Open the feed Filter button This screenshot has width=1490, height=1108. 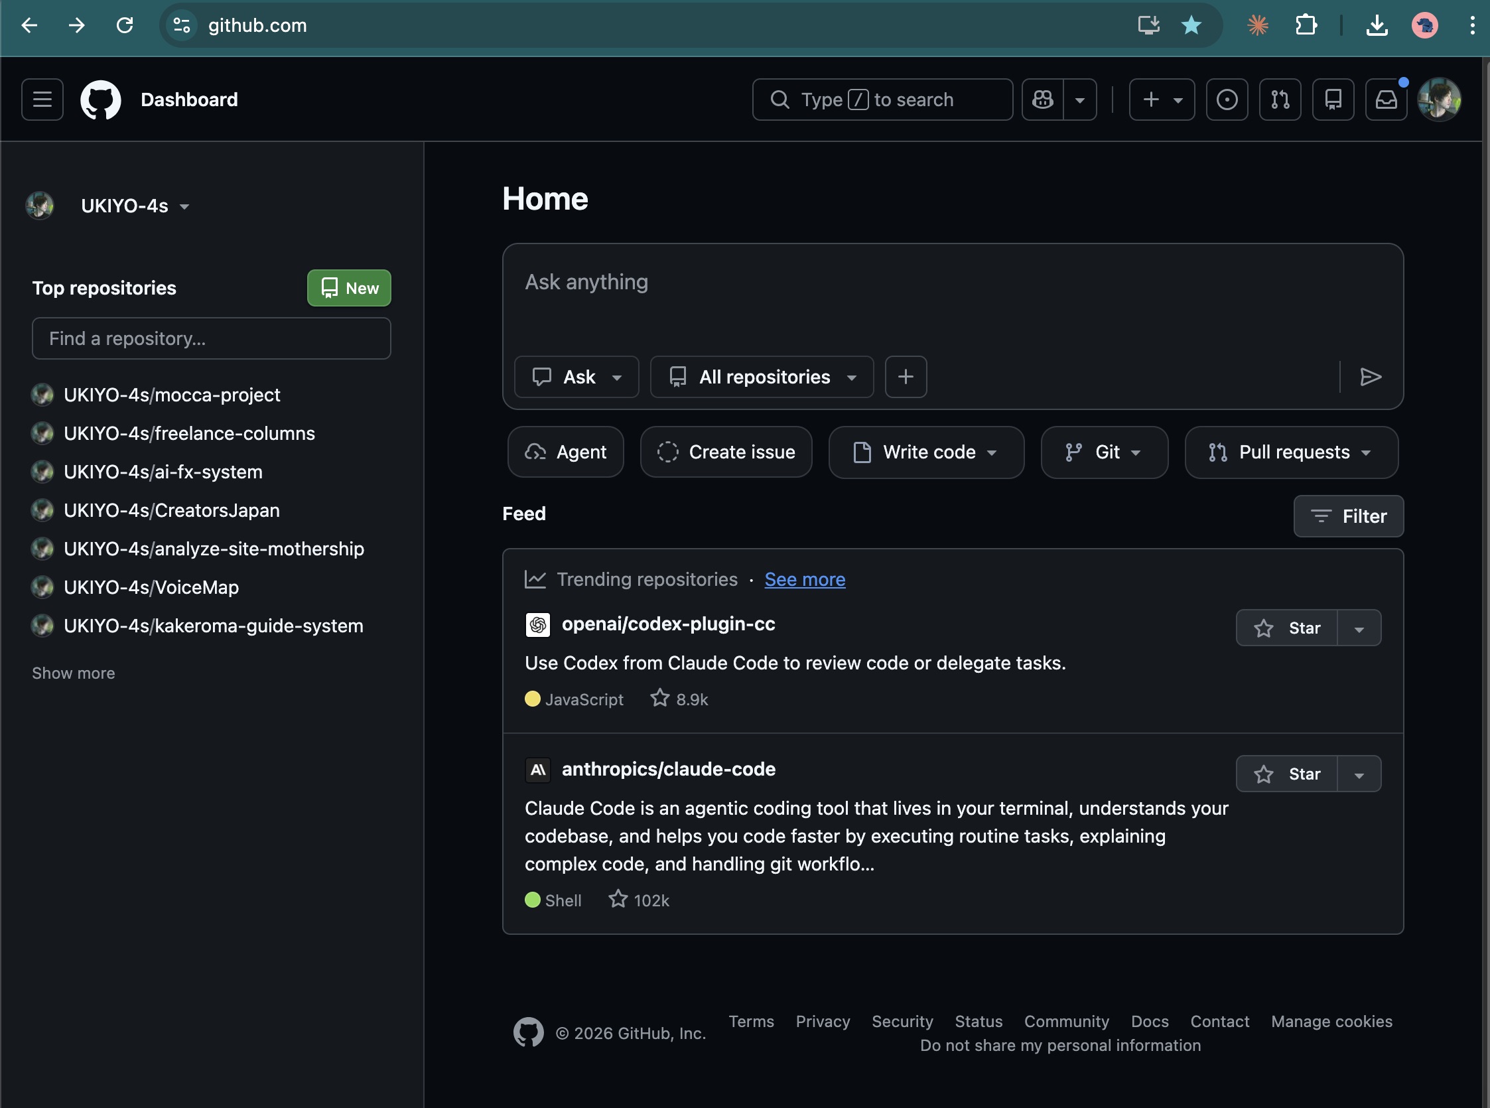(1349, 516)
